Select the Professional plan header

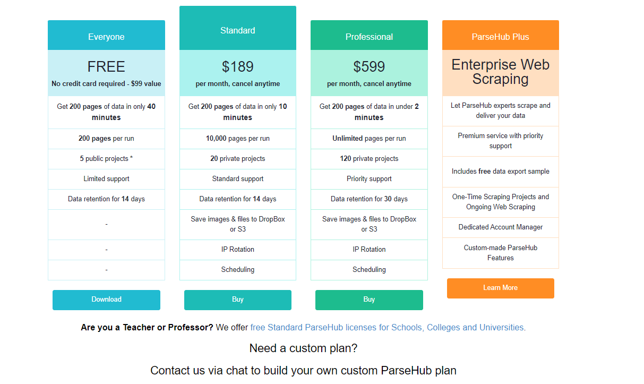[369, 37]
